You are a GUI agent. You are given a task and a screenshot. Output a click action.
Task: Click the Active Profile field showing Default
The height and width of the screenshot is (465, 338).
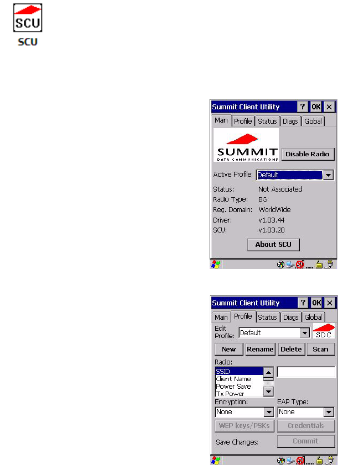289,175
